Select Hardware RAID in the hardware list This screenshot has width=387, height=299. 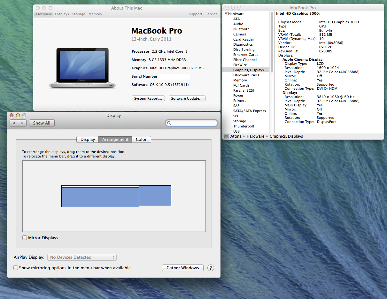246,75
